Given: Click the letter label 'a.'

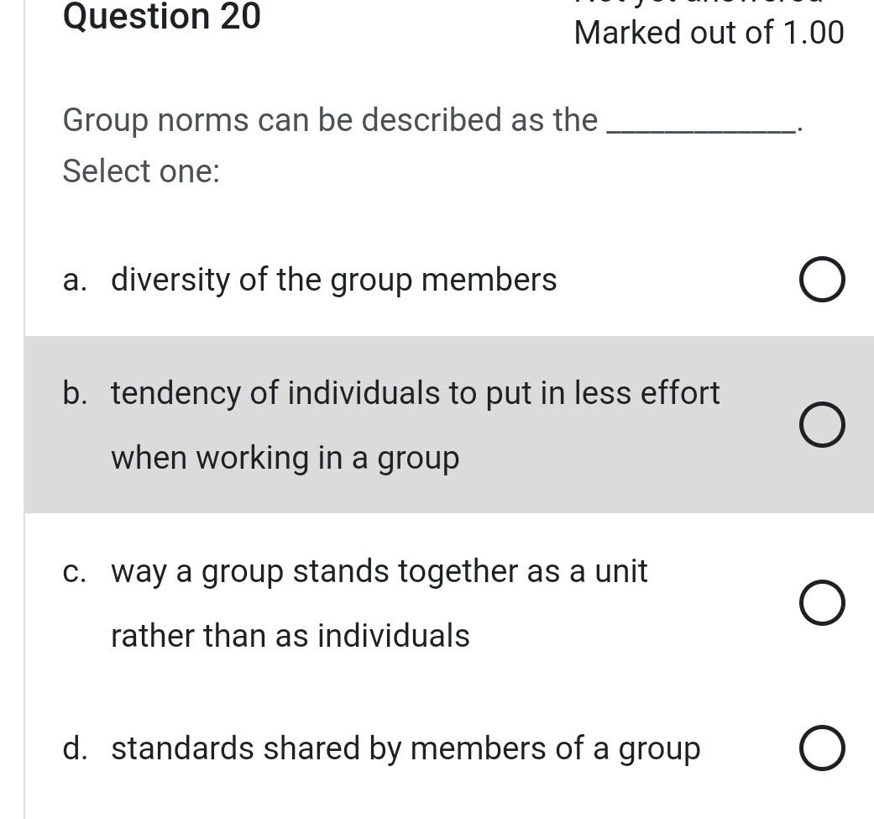Looking at the screenshot, I should [x=75, y=279].
